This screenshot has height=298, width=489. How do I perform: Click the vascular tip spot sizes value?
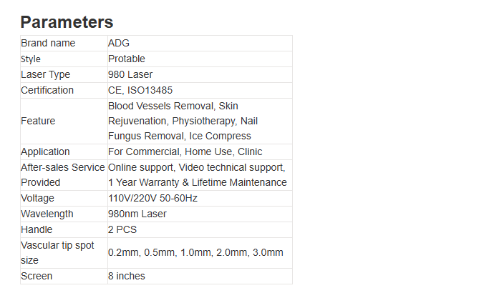click(x=195, y=252)
